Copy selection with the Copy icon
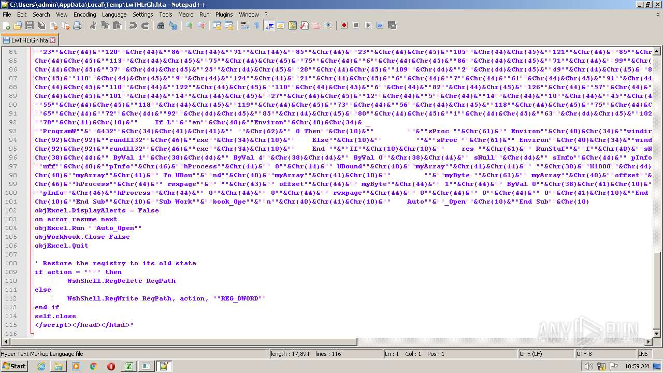663x373 pixels. (105, 25)
